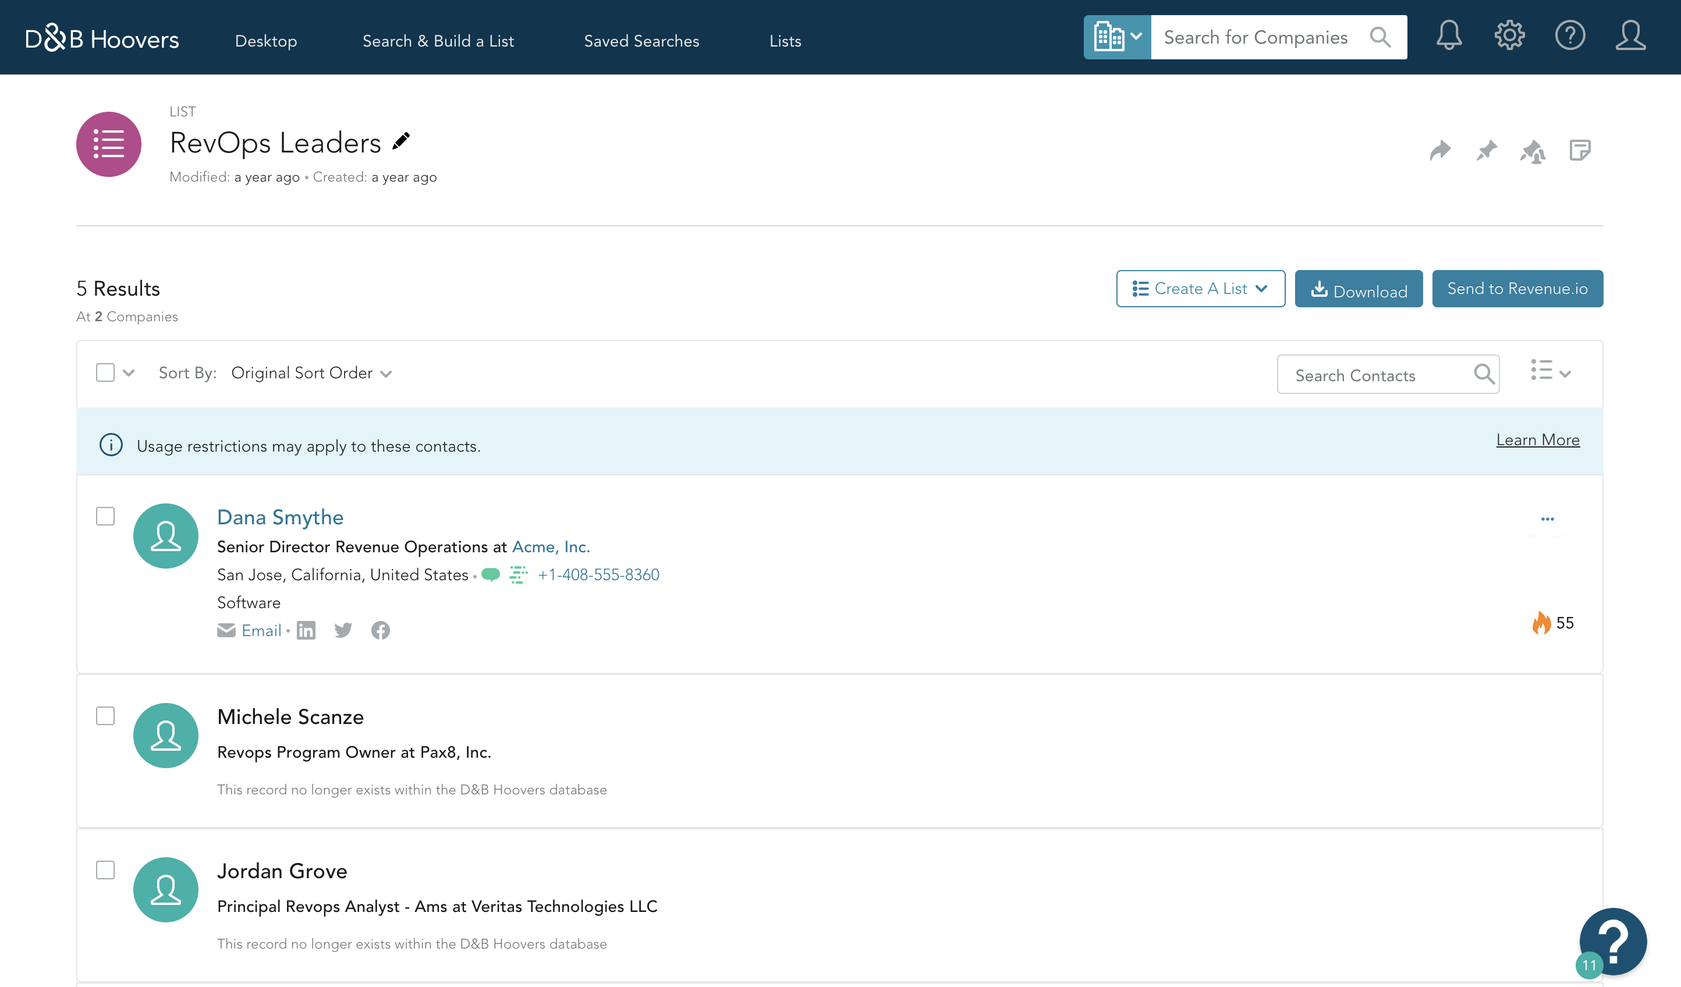Open the notes icon in list header
This screenshot has height=987, width=1681.
coord(1580,151)
